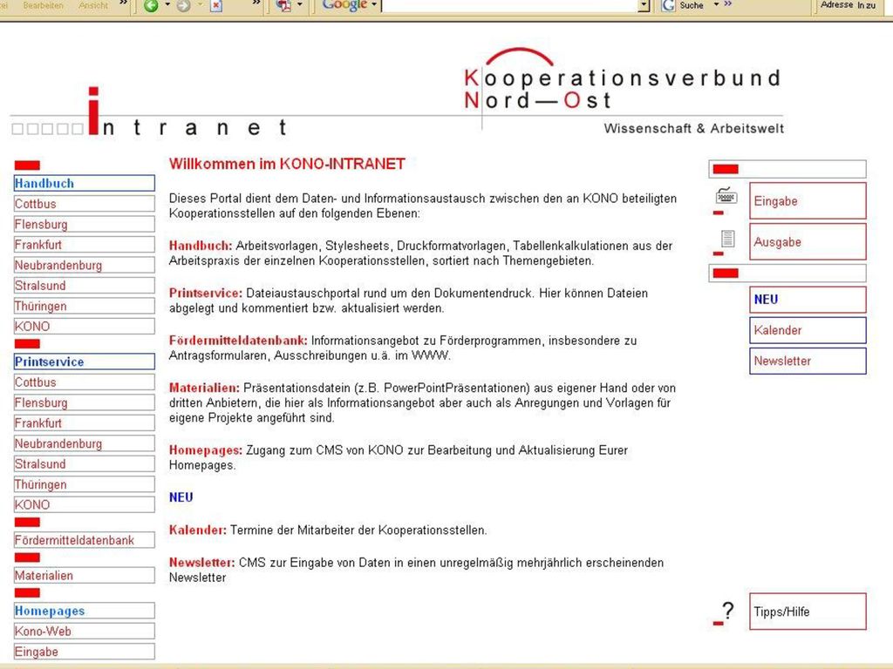The width and height of the screenshot is (893, 669).
Task: Open the Google logo dropdown menu
Action: (x=373, y=5)
